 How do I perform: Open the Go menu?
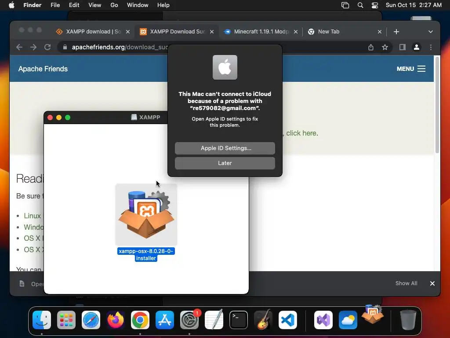tap(114, 5)
